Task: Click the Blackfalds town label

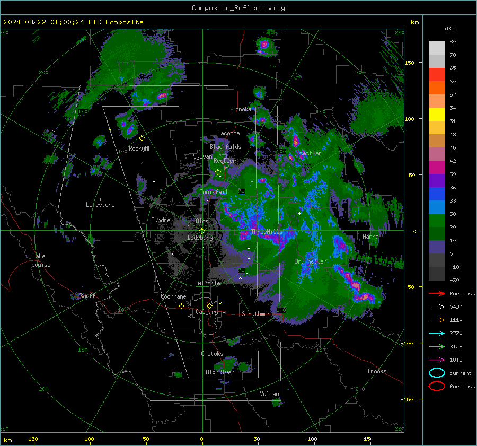Action: point(225,147)
